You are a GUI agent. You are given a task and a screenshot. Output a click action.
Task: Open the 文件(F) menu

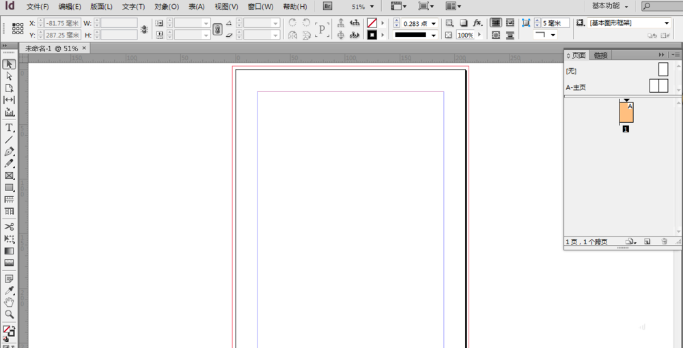point(38,7)
